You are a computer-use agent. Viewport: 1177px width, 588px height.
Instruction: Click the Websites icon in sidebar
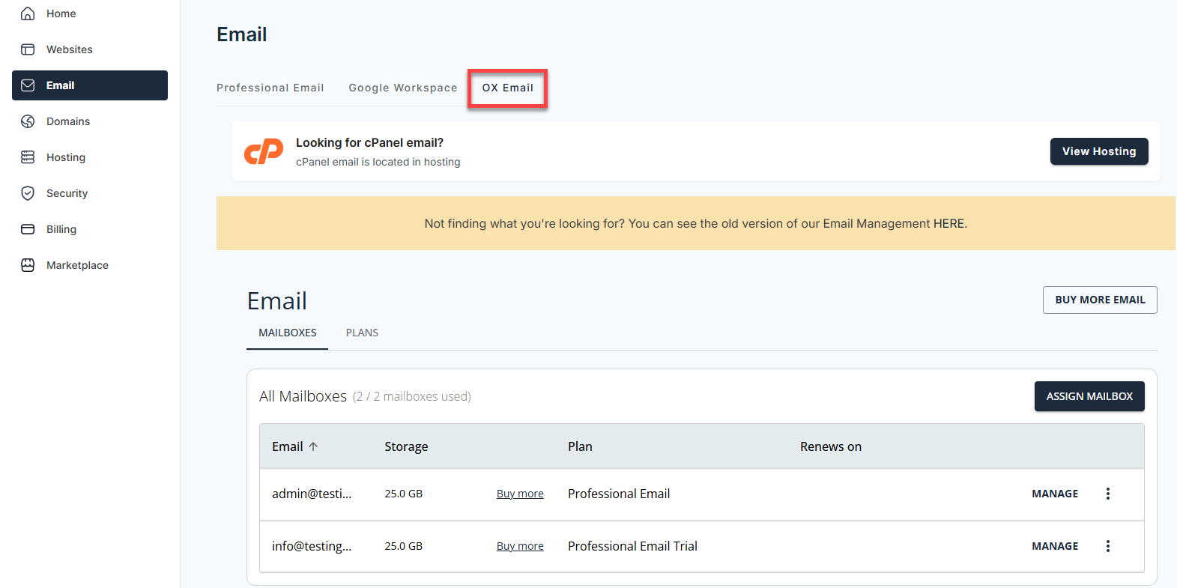pyautogui.click(x=28, y=49)
